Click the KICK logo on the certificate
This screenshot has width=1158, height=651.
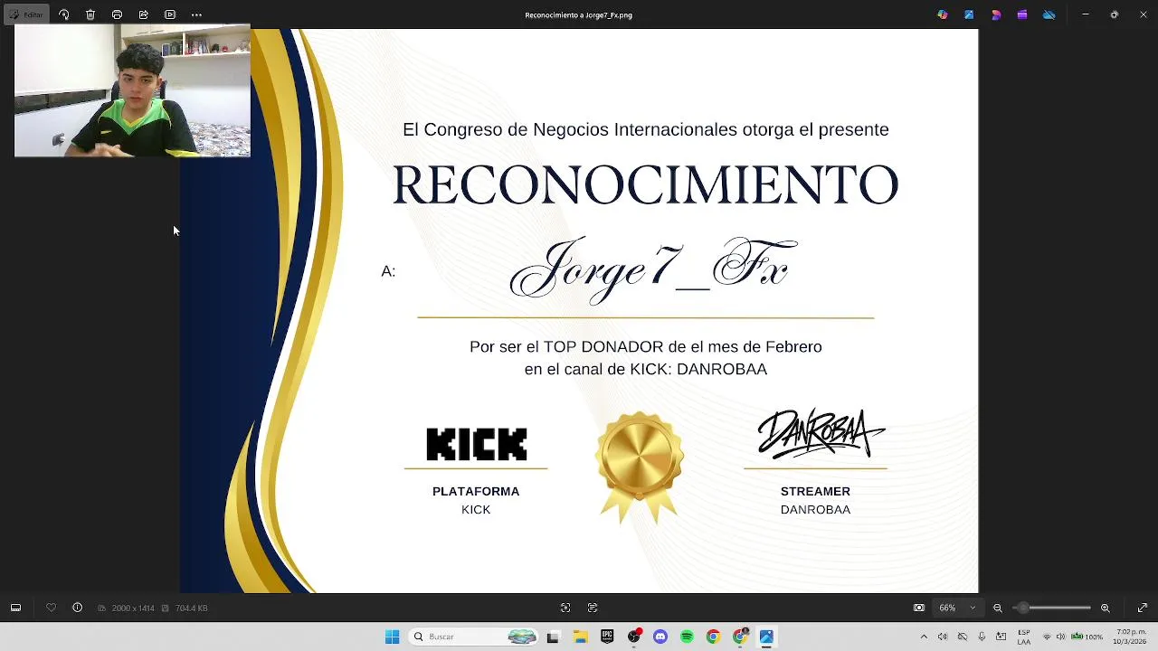pyautogui.click(x=477, y=444)
